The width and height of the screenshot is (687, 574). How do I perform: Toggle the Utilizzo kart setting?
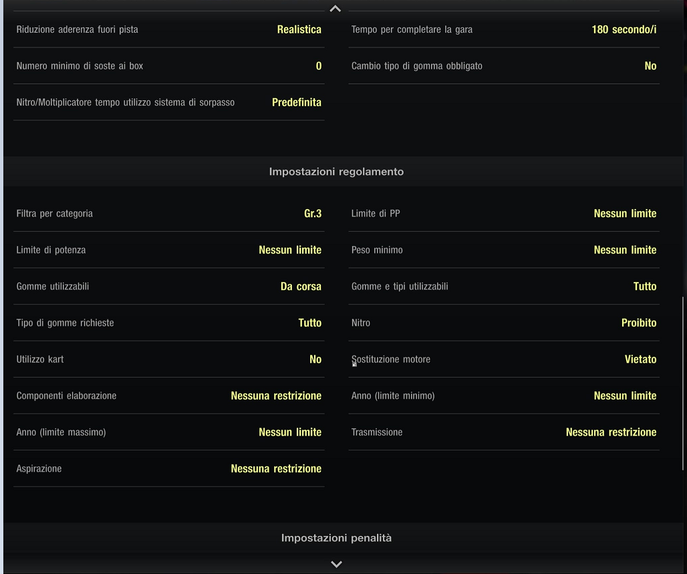coord(168,360)
